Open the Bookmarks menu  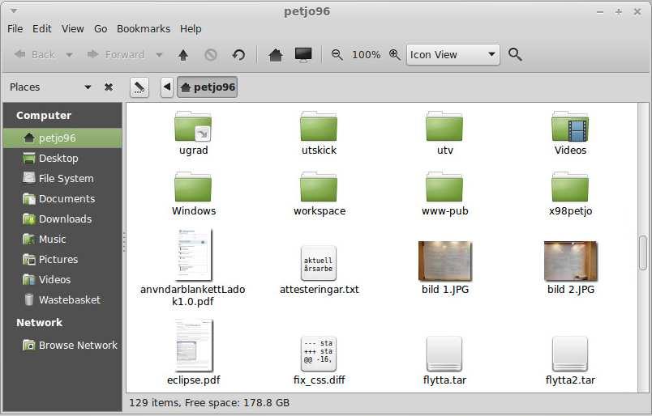[144, 28]
